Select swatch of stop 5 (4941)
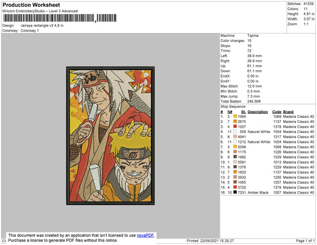317x245 pixels. [235, 137]
